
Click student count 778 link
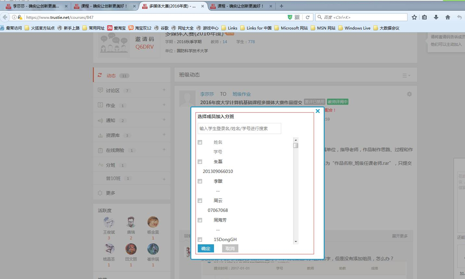pyautogui.click(x=251, y=42)
